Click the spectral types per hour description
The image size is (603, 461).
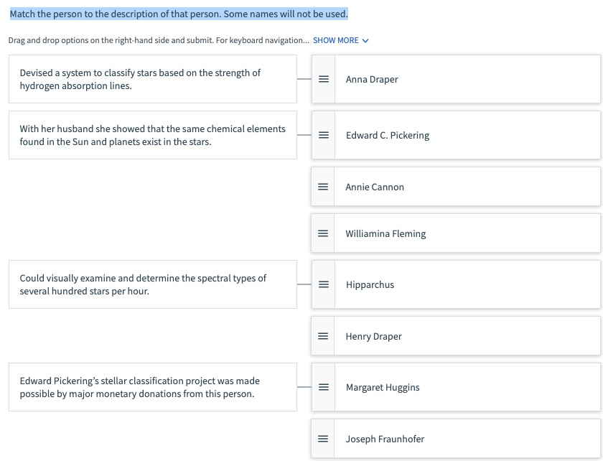153,284
